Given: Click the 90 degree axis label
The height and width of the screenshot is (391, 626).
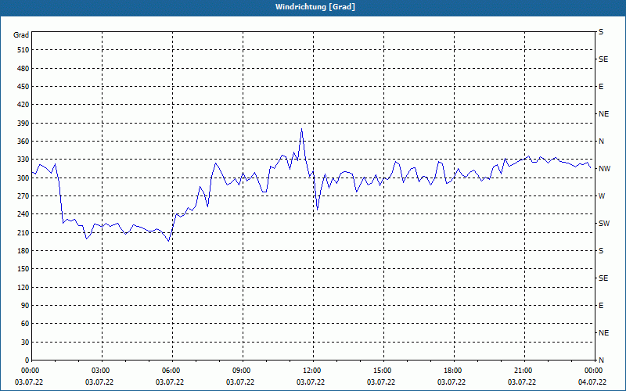Looking at the screenshot, I should pos(25,306).
